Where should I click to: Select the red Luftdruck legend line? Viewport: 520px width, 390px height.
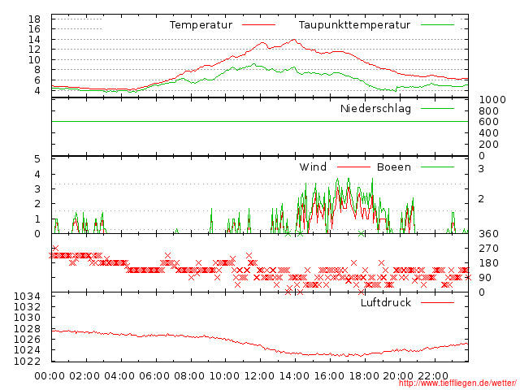437,303
